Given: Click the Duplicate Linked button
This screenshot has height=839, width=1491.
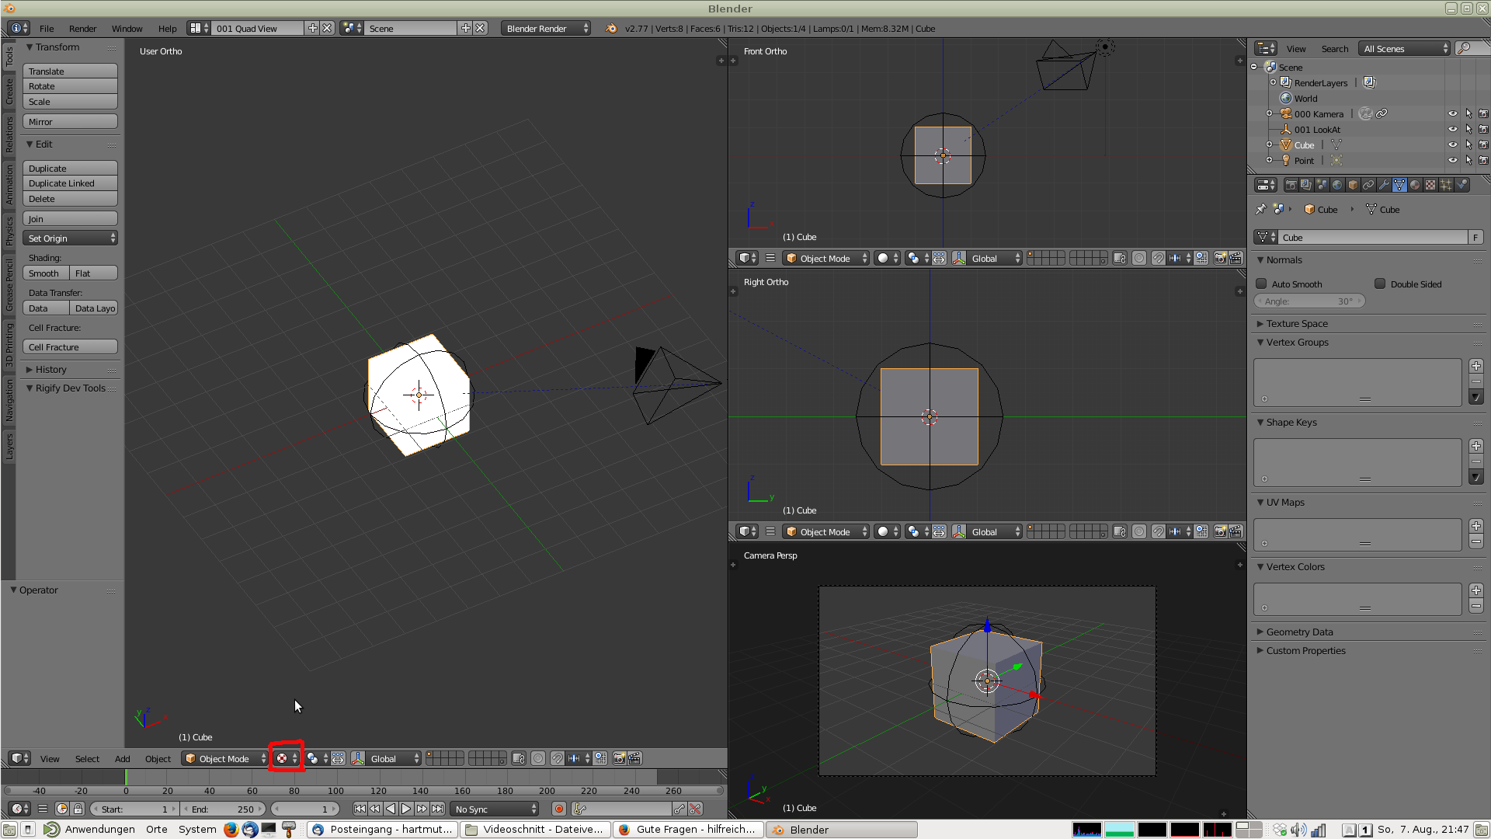Looking at the screenshot, I should (x=70, y=183).
